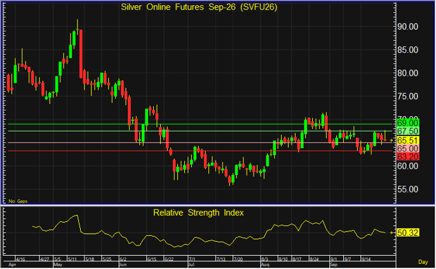The image size is (436, 269).
Task: Select the 67.50 light green level label
Action: click(407, 131)
